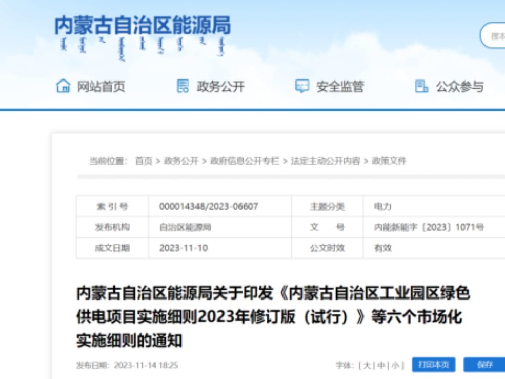This screenshot has height=379, width=505.
Task: Click the 主题分类 label cell
Action: [x=327, y=206]
